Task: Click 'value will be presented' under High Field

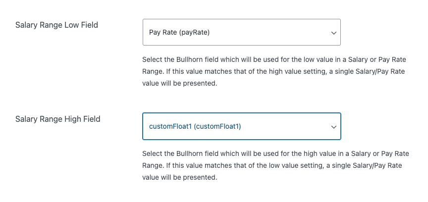Action: click(x=179, y=178)
